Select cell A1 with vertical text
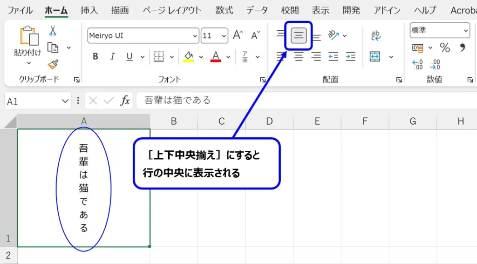Viewport: 477px width, 264px height. (x=84, y=188)
